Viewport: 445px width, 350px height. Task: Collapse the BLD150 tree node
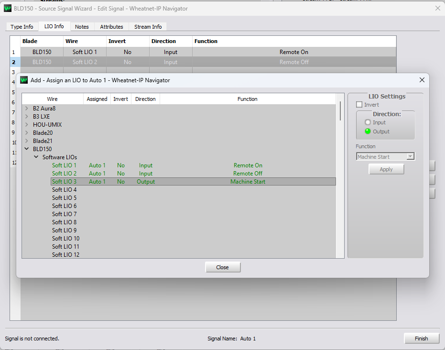click(x=27, y=148)
